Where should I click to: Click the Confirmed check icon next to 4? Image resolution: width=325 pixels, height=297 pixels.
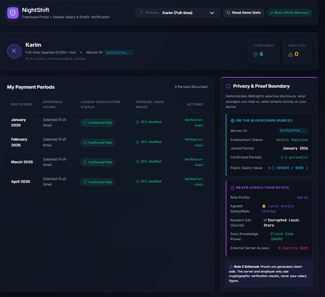(x=256, y=54)
